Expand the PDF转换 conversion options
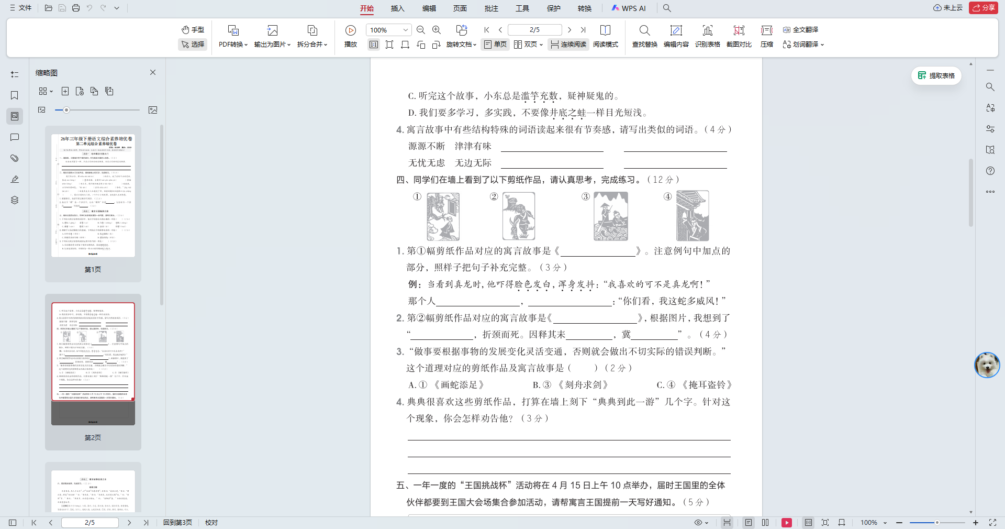Viewport: 1005px width, 529px height. 232,45
